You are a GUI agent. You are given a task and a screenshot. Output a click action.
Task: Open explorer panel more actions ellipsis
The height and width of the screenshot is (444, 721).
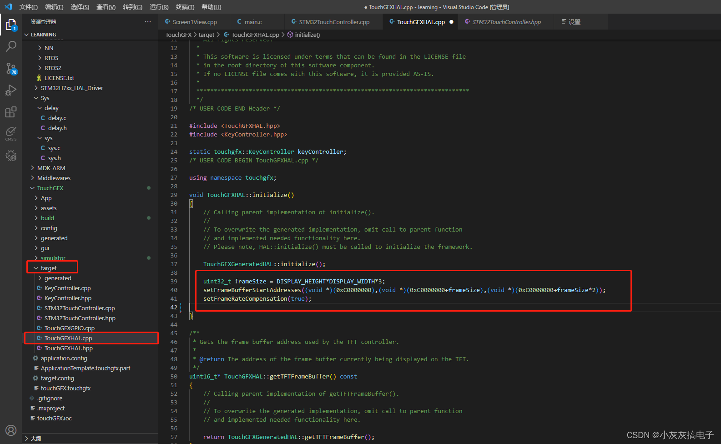[148, 22]
